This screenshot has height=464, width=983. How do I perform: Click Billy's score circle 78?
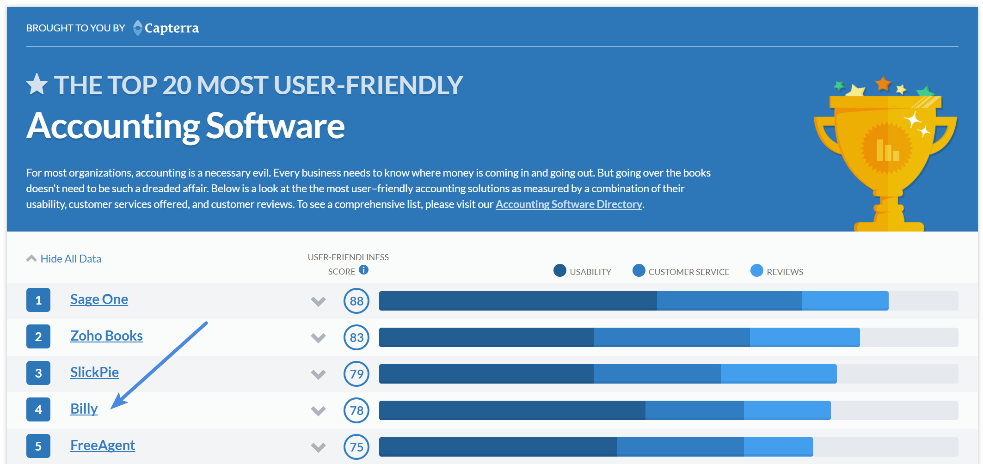pyautogui.click(x=356, y=410)
